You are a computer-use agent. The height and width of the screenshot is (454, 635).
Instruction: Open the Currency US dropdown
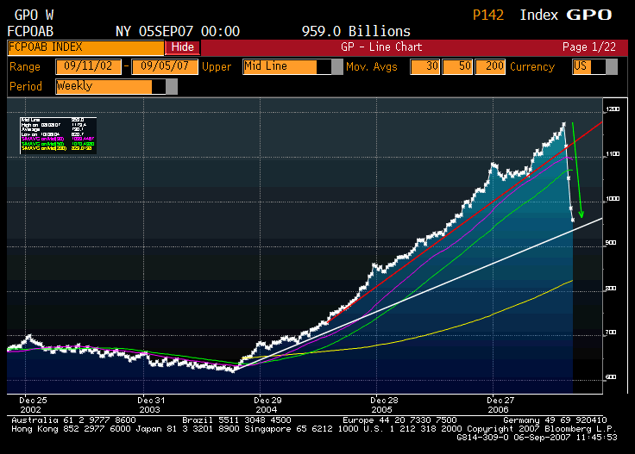point(587,66)
